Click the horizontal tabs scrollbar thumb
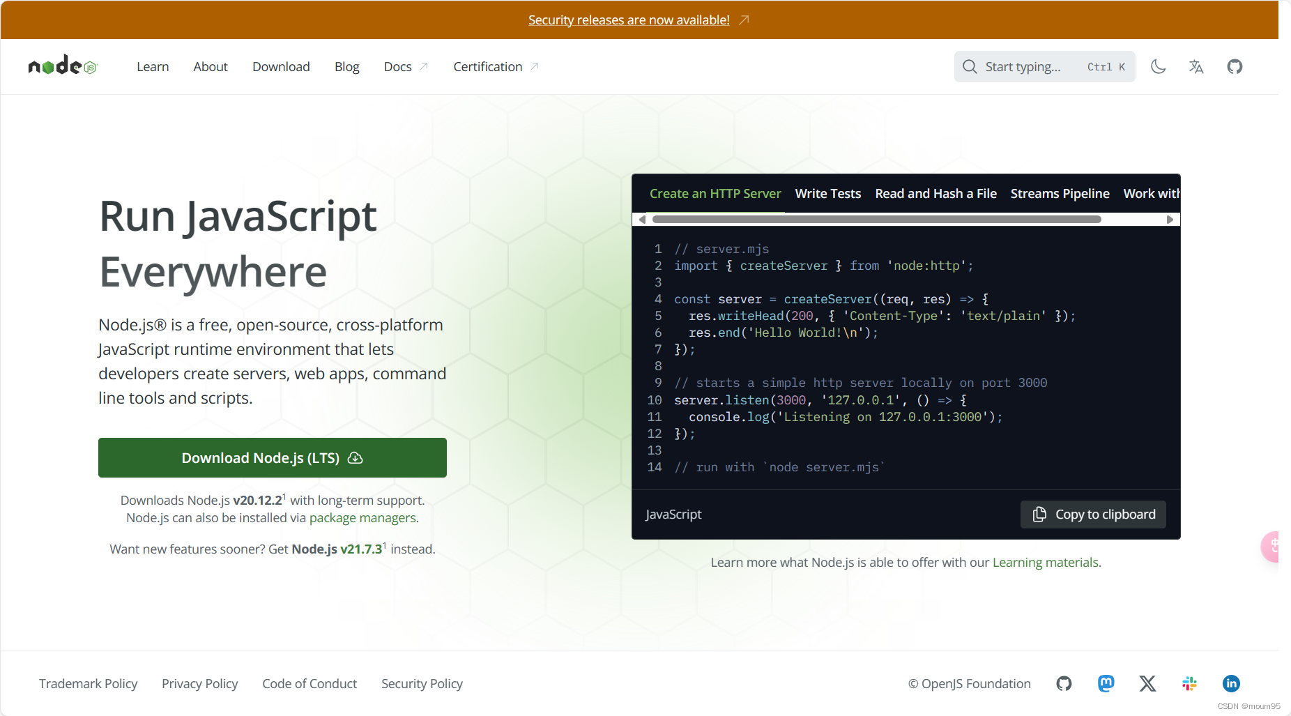 876,219
